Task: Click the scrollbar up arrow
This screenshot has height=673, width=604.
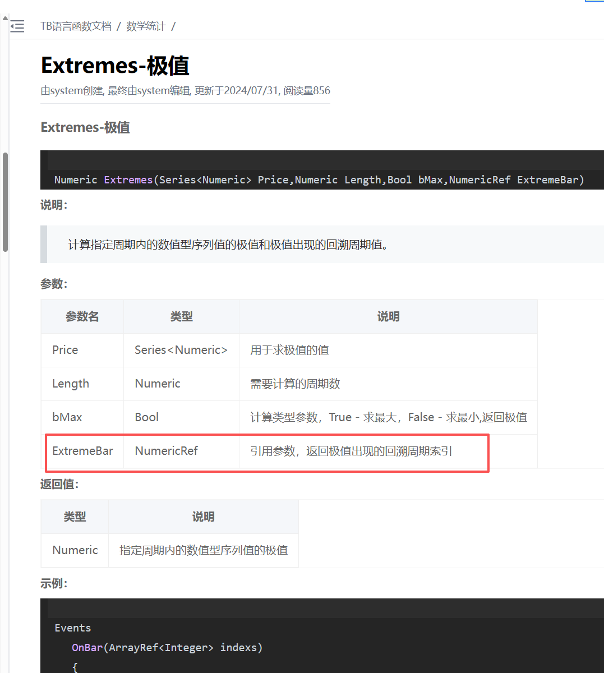Action: [5, 19]
